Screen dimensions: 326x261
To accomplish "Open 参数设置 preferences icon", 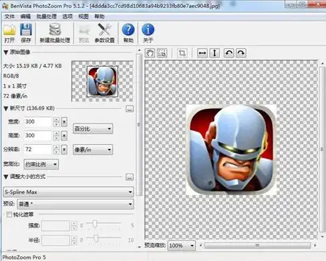I will [104, 33].
